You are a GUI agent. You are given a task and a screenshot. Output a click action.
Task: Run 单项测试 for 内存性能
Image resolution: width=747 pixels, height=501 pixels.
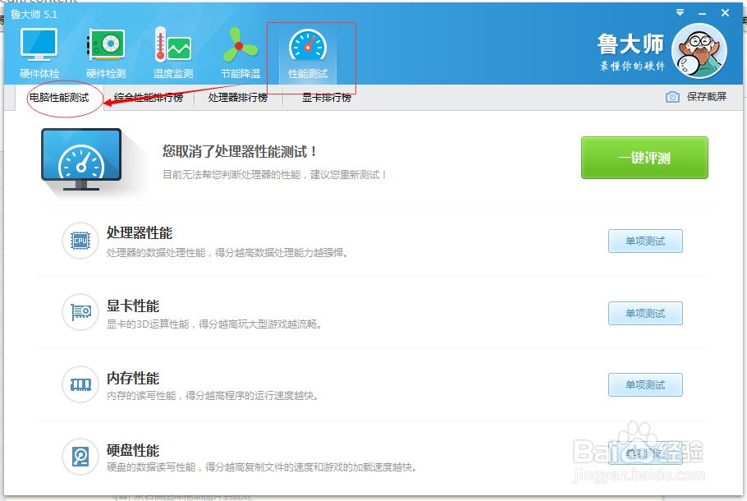(645, 384)
